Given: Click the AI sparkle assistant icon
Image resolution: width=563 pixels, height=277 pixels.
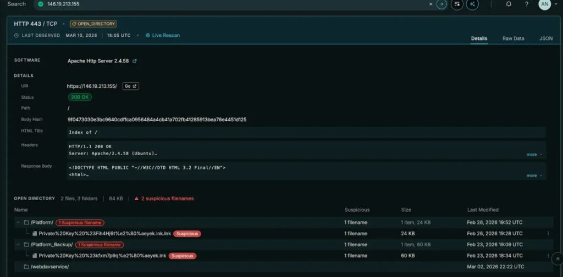Looking at the screenshot, I should pos(472,4).
